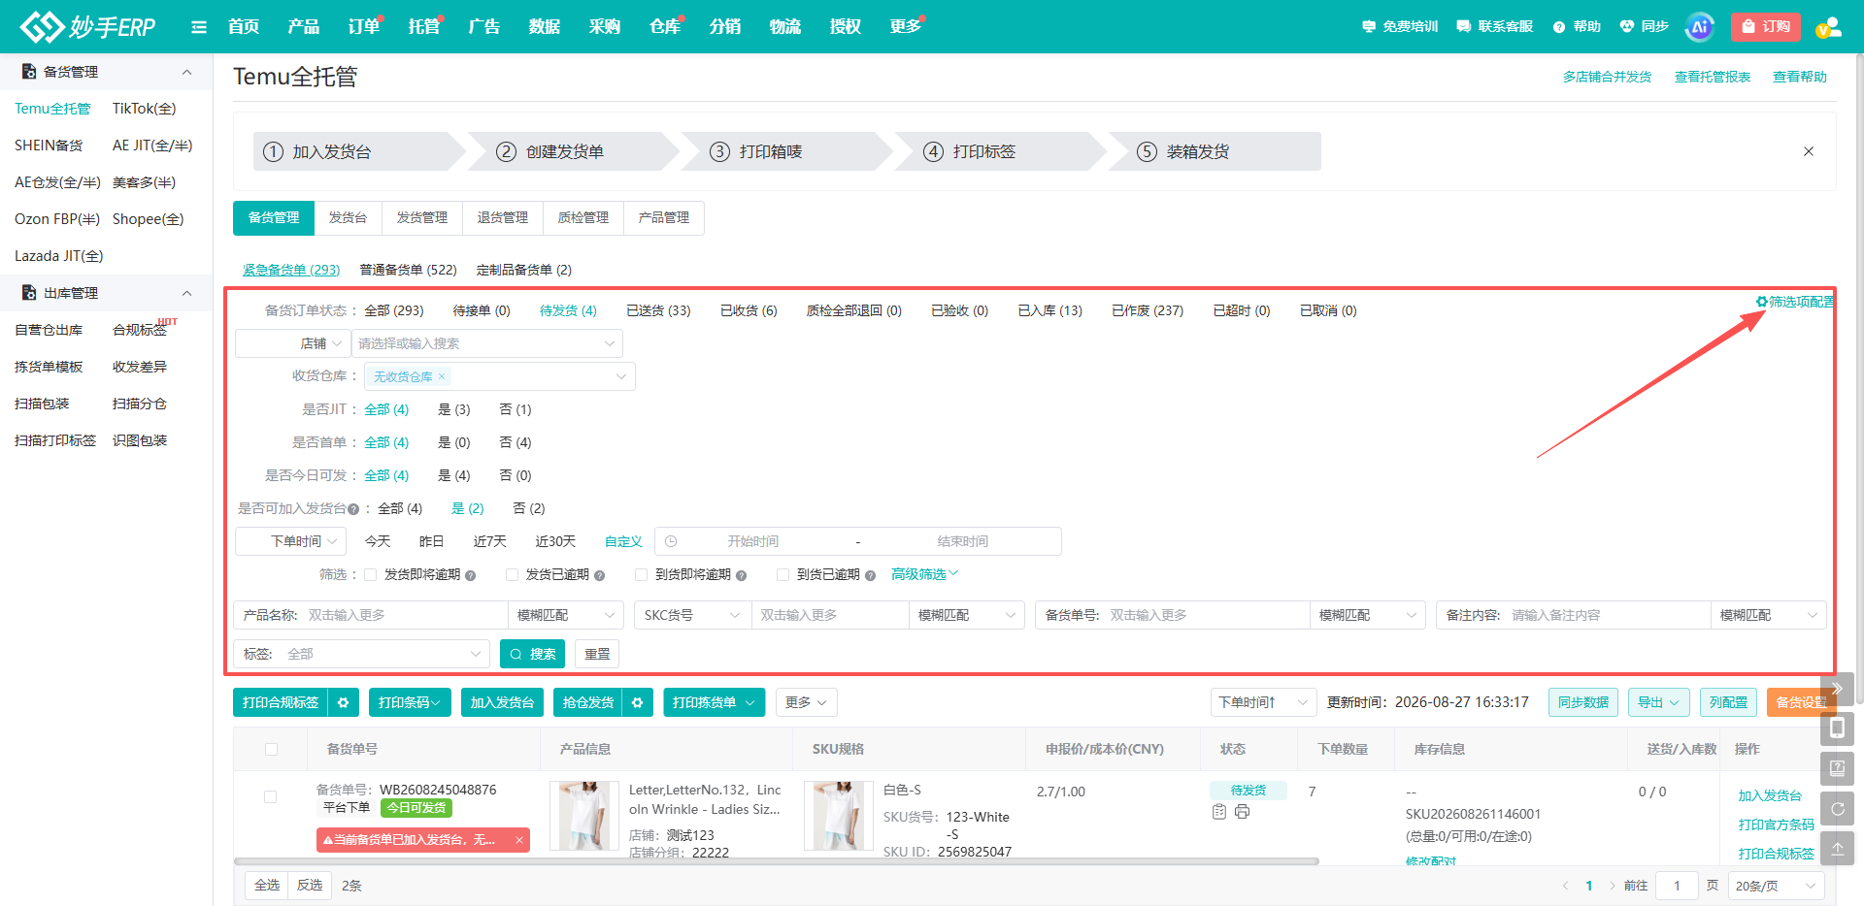Expand the 高级筛选 options

pos(924,574)
